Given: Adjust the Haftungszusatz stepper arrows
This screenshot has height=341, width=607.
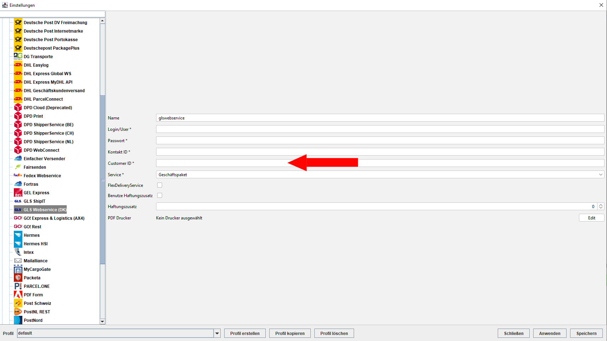Looking at the screenshot, I should coord(601,206).
